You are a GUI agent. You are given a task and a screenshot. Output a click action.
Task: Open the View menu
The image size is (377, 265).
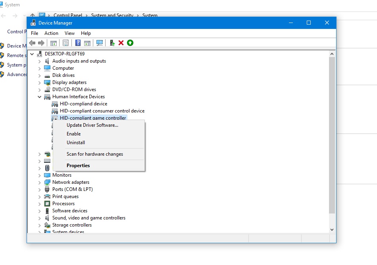click(x=69, y=33)
